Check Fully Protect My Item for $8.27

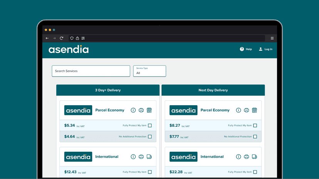[255, 126]
